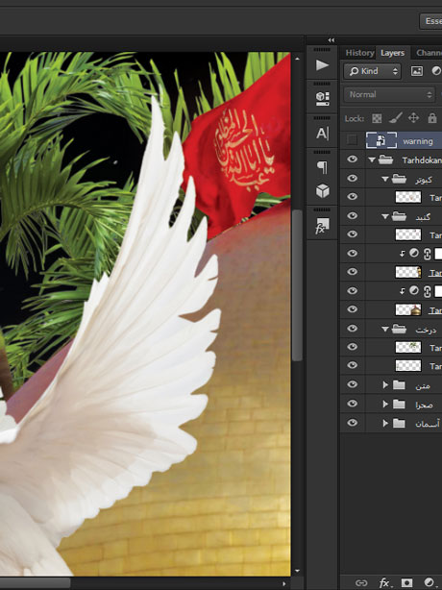
Task: Open the Paragraph panel icon
Action: [322, 167]
